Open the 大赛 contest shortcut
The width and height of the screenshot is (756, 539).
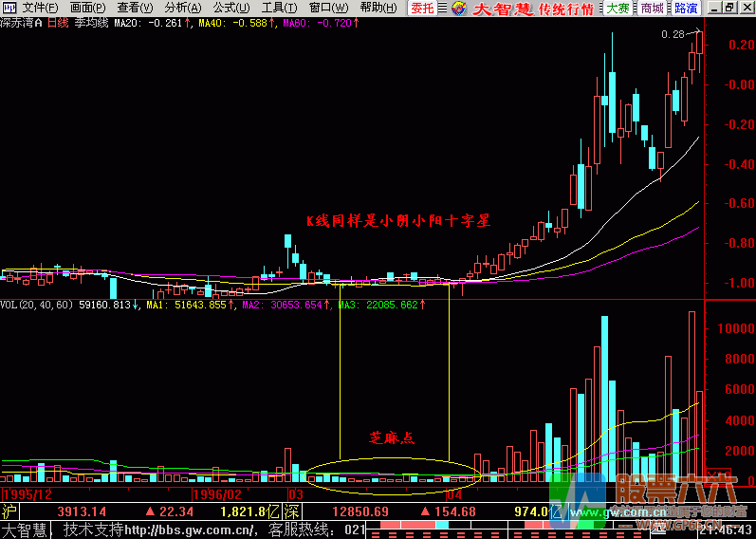[x=618, y=9]
